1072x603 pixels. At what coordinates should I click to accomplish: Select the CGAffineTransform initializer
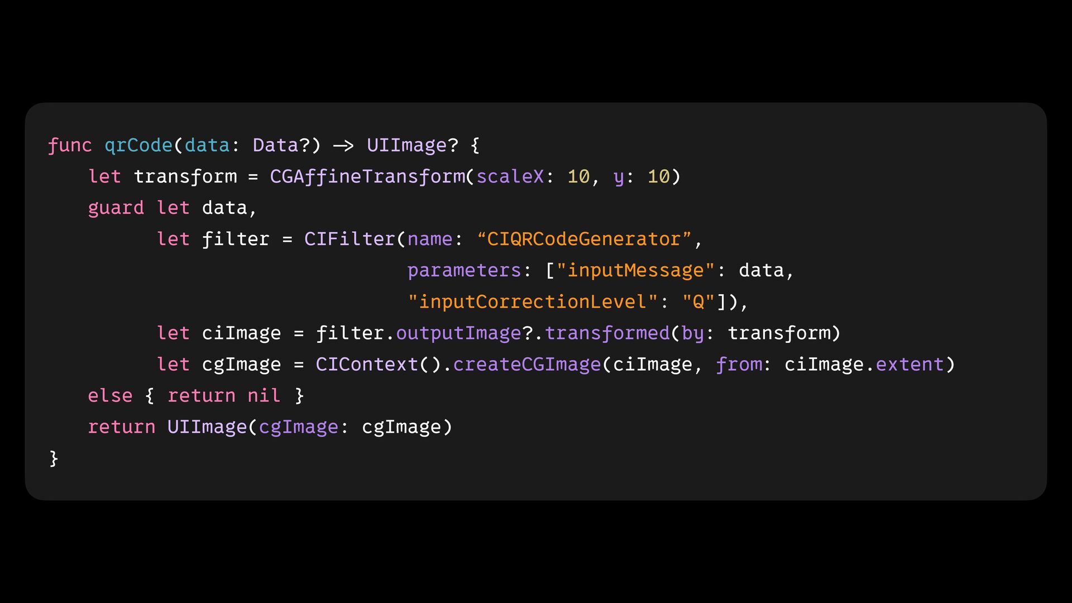pyautogui.click(x=367, y=176)
